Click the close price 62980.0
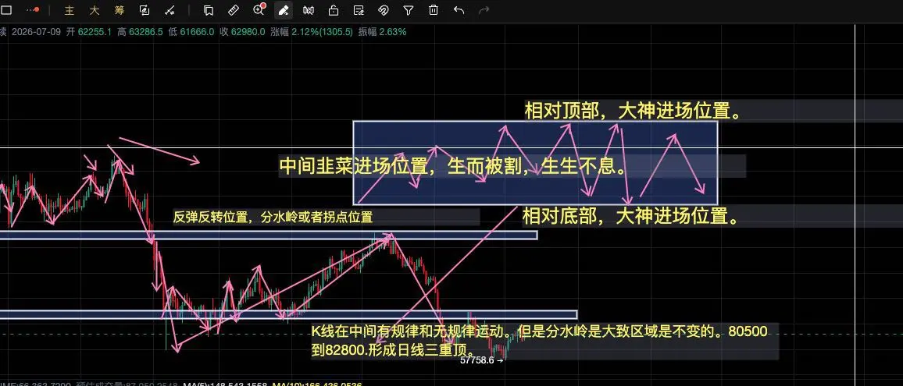 click(248, 32)
